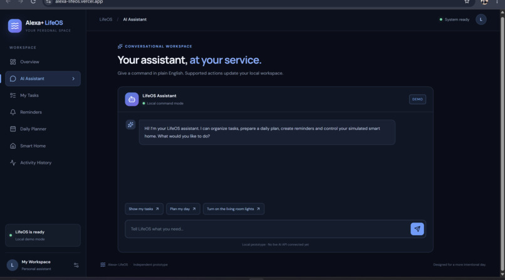Open Reminders section
Viewport: 505px width, 280px height.
[43, 112]
